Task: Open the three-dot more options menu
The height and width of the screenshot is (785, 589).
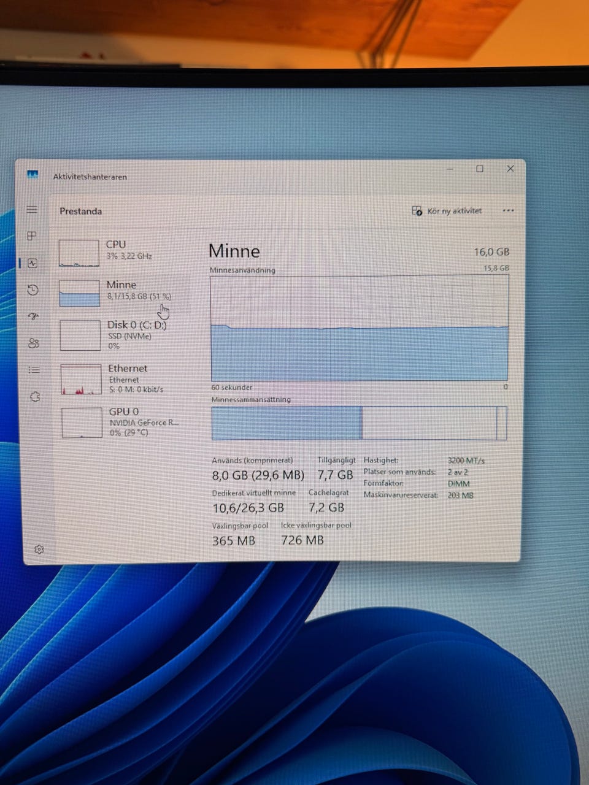Action: pos(508,210)
